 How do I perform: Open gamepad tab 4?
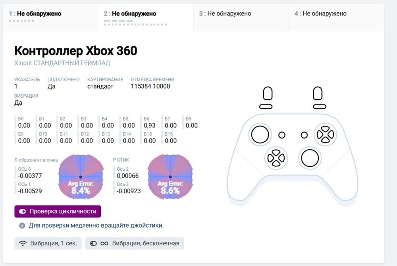(336, 17)
